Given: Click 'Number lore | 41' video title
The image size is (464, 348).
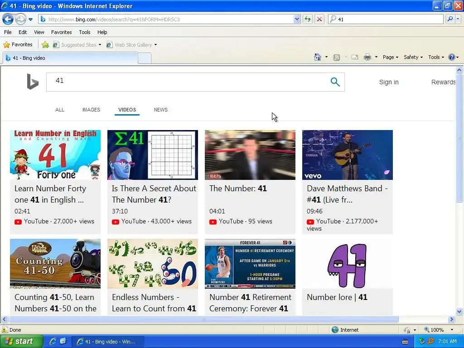Looking at the screenshot, I should pyautogui.click(x=337, y=297).
